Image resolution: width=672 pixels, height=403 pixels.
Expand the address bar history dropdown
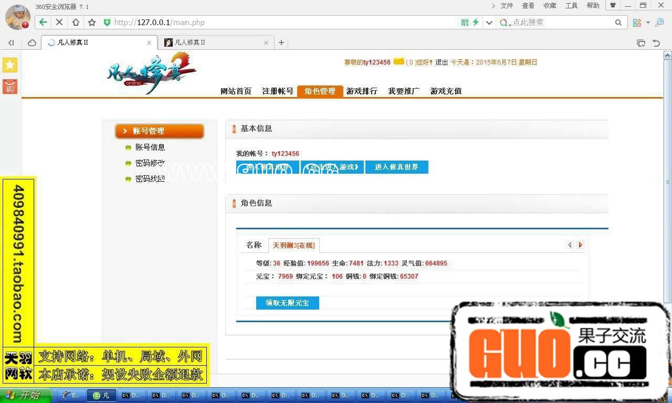coord(489,23)
